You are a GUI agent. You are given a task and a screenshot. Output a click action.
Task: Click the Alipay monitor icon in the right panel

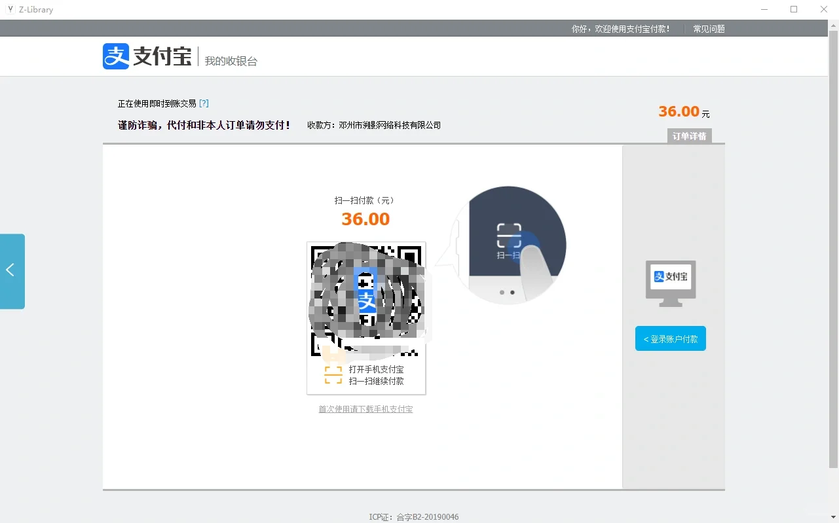tap(671, 283)
